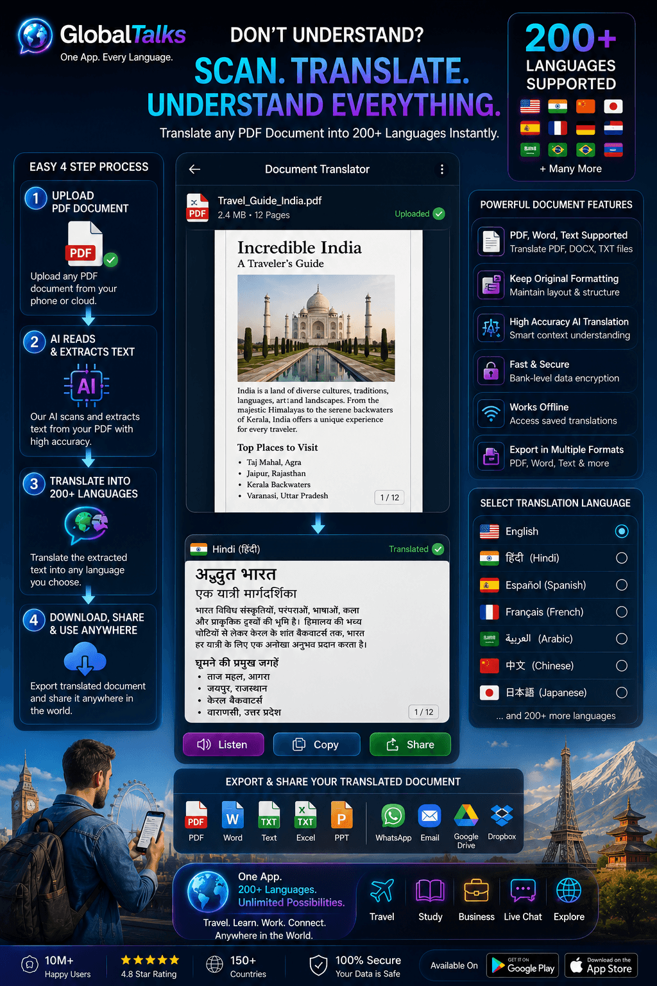This screenshot has height=986, width=657.
Task: Tap the Listen button
Action: 223,745
